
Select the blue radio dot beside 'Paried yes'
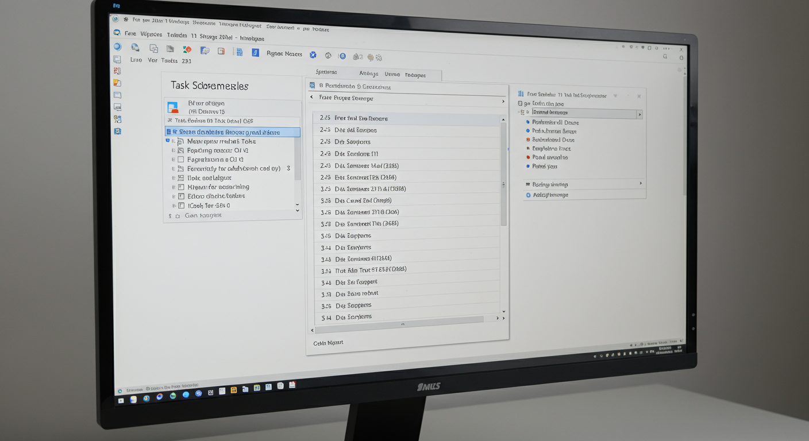click(x=527, y=167)
